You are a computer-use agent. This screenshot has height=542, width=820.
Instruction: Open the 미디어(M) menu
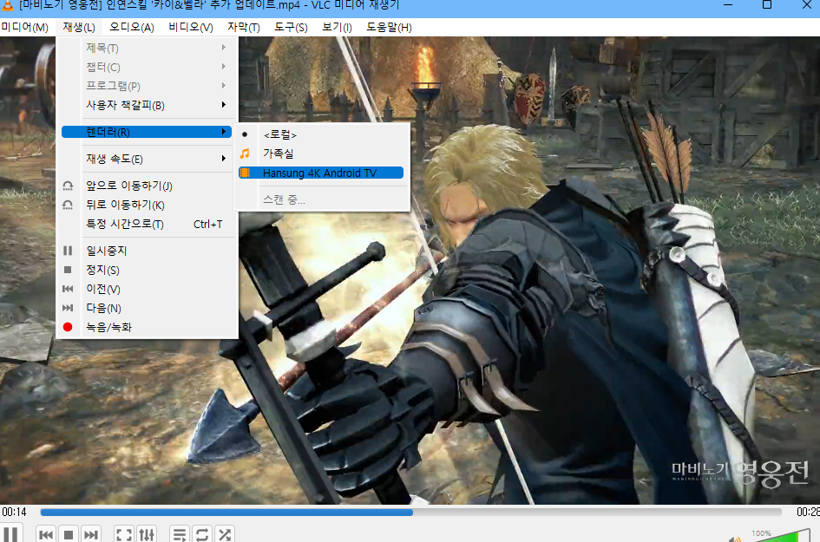tap(24, 27)
